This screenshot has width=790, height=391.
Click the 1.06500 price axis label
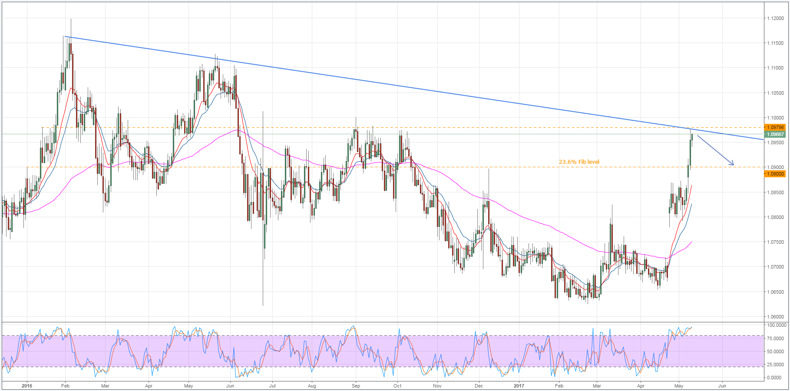click(x=776, y=292)
